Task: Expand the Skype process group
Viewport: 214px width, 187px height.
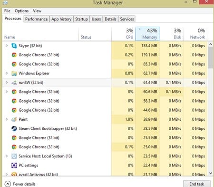Action: pos(7,46)
